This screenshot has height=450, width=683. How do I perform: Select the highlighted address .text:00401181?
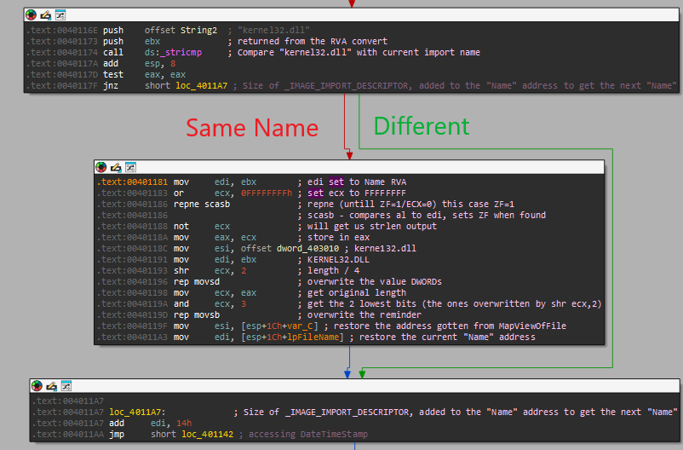[x=132, y=182]
